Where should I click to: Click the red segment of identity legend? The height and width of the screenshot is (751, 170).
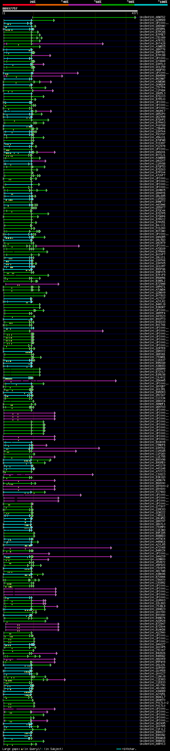(x=19, y=5)
